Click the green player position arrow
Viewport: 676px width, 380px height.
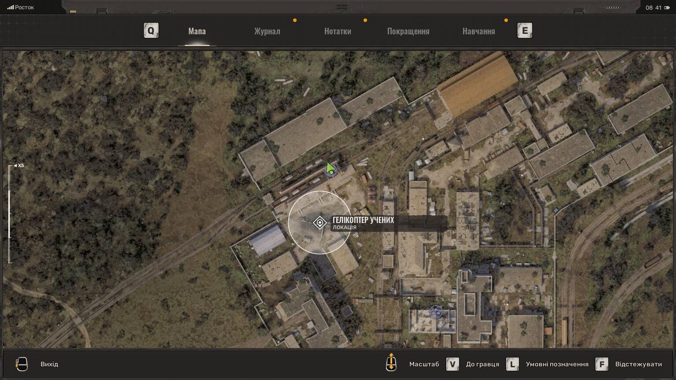pyautogui.click(x=331, y=169)
